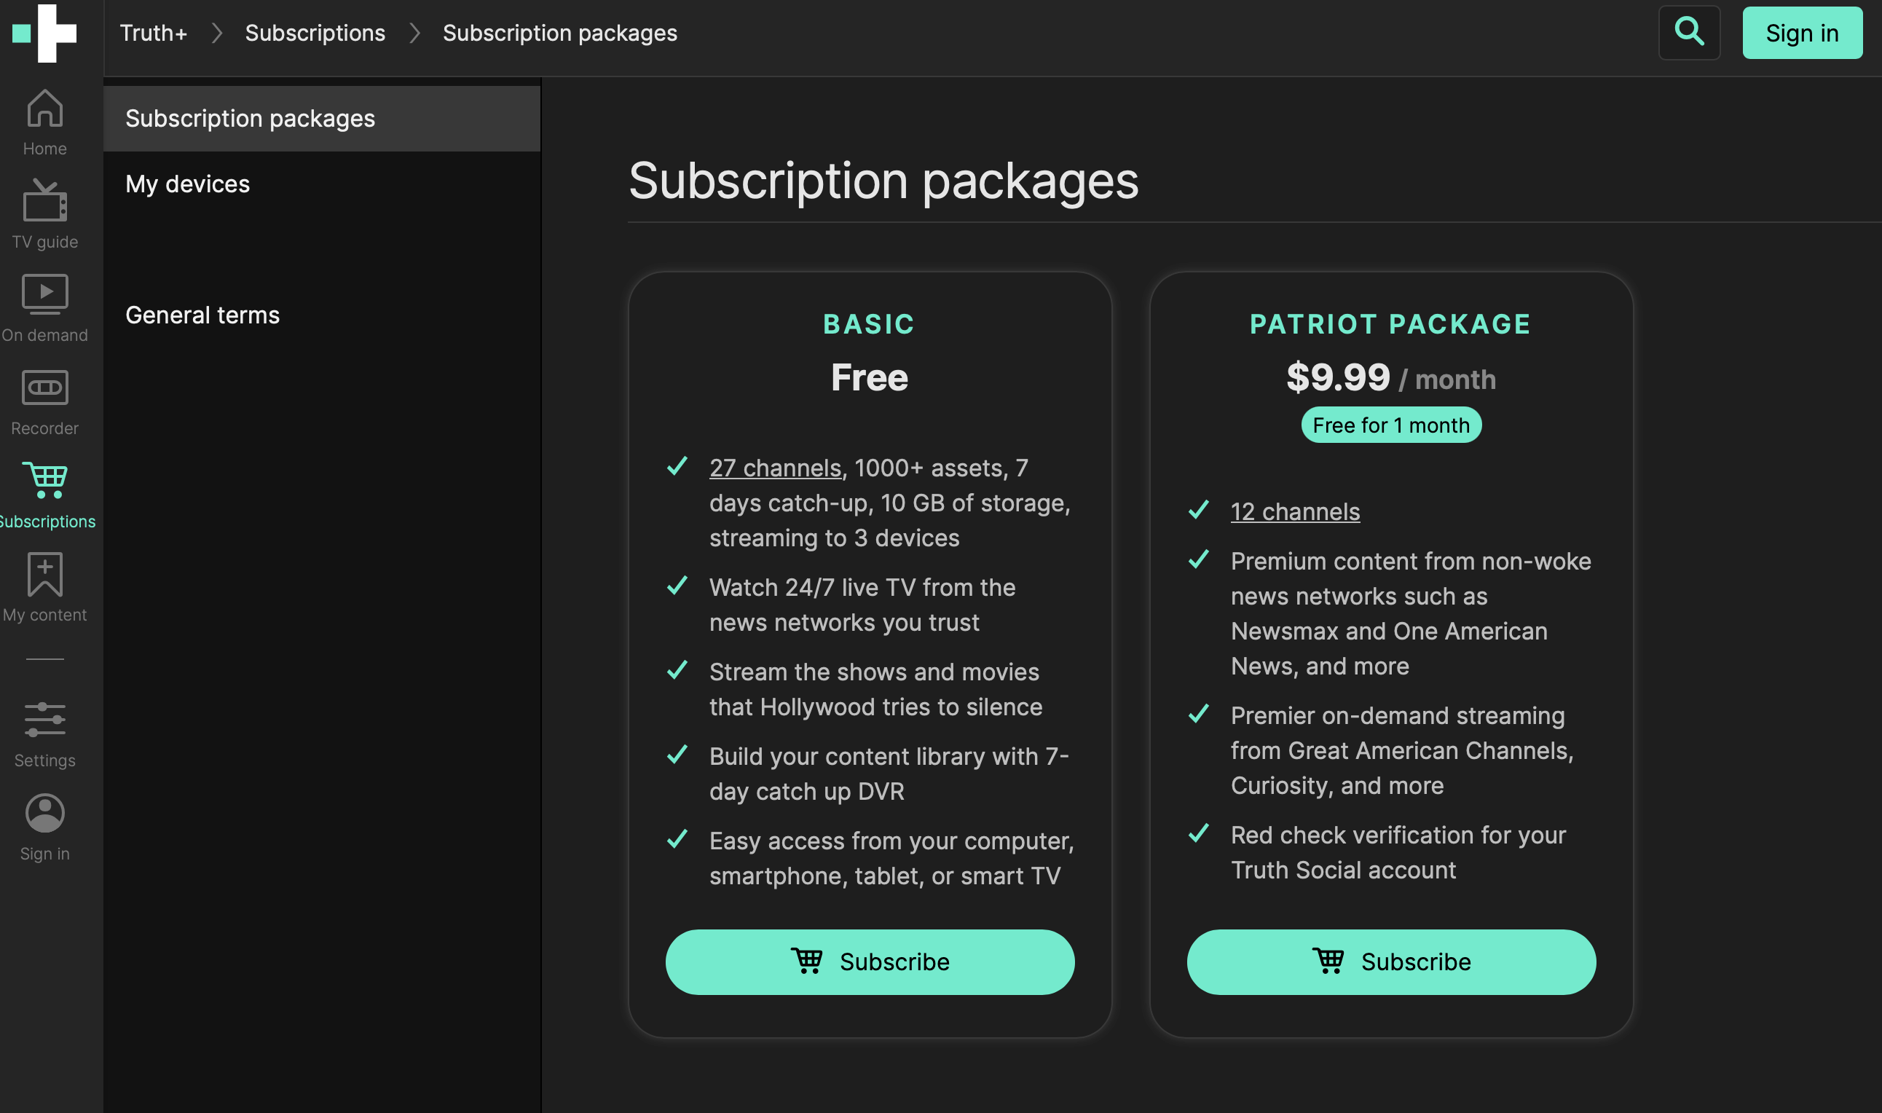The image size is (1882, 1113).
Task: Open My content bookmark icon
Action: tap(45, 575)
